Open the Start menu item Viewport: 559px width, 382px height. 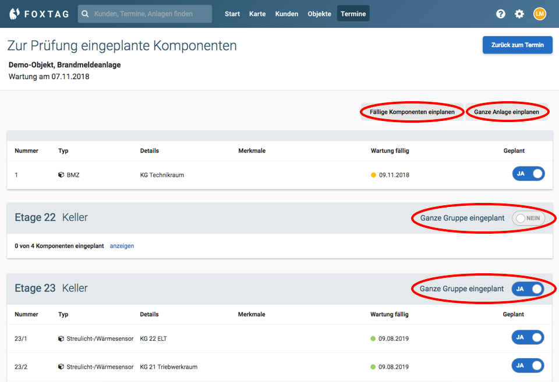(x=232, y=14)
